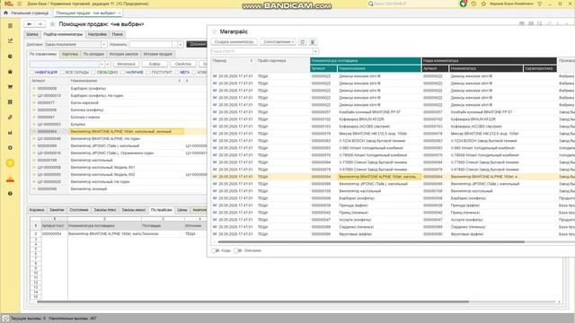Open favorites star in title bar
The width and height of the screenshot is (575, 323).
coord(483,4)
